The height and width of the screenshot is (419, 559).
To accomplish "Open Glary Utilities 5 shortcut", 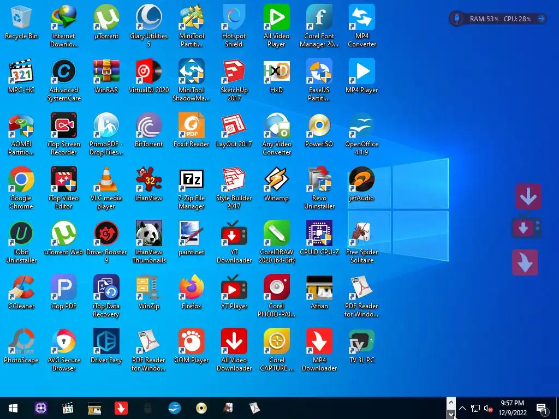I will (x=148, y=26).
